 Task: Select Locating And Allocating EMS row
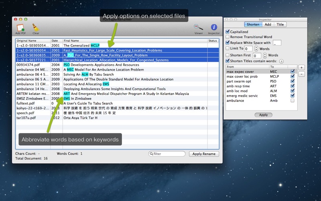point(117,84)
